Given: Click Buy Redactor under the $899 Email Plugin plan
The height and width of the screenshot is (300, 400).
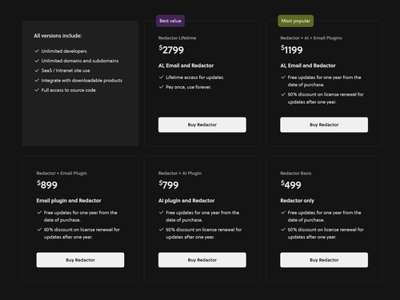Looking at the screenshot, I should 80,260.
